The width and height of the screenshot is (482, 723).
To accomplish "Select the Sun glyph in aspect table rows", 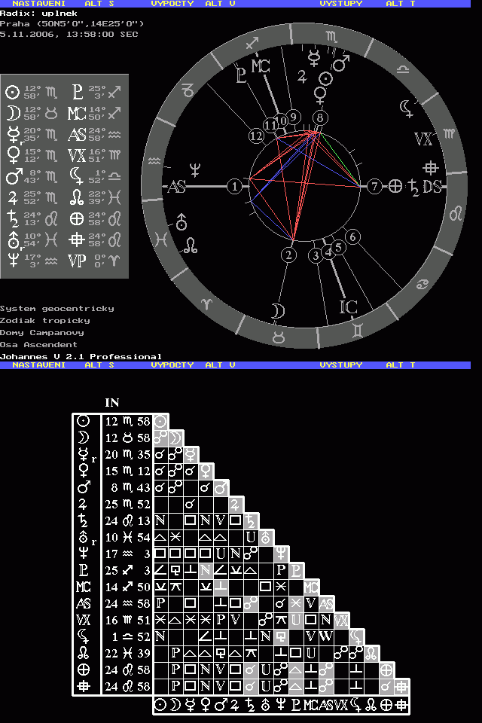I will (84, 422).
